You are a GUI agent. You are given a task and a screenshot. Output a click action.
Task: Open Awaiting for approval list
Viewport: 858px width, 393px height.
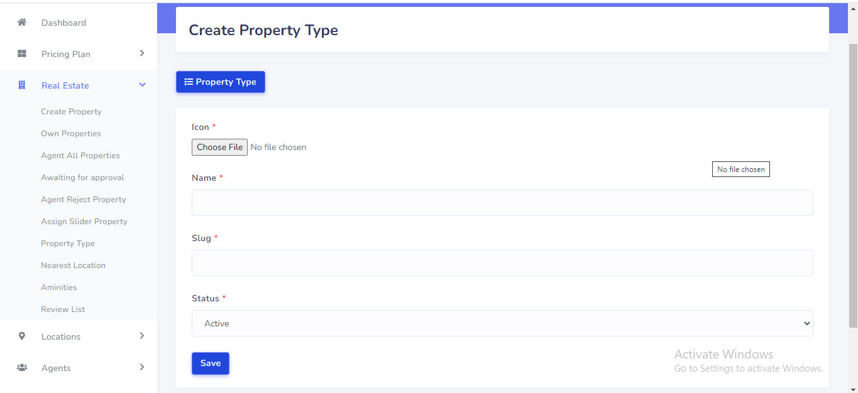[82, 178]
